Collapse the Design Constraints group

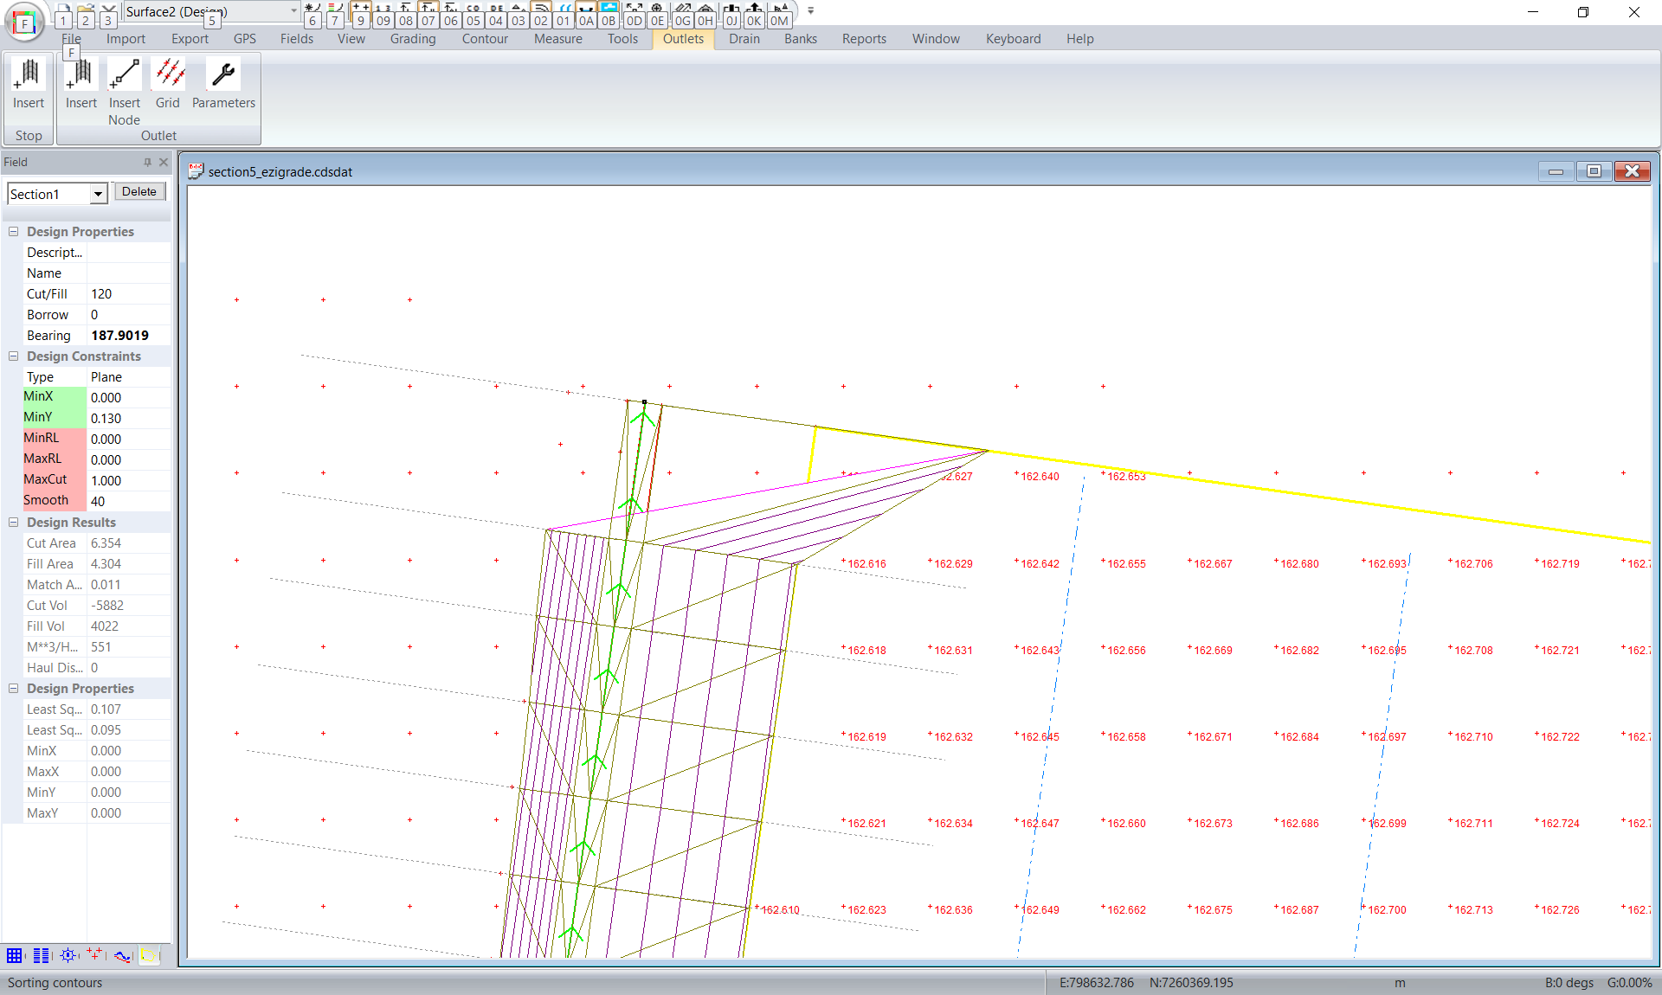[x=13, y=356]
